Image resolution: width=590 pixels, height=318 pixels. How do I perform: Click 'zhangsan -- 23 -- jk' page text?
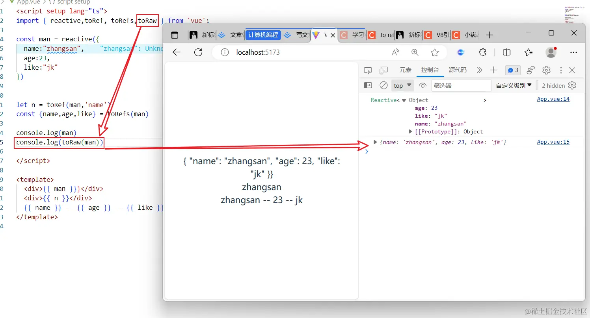click(x=262, y=200)
